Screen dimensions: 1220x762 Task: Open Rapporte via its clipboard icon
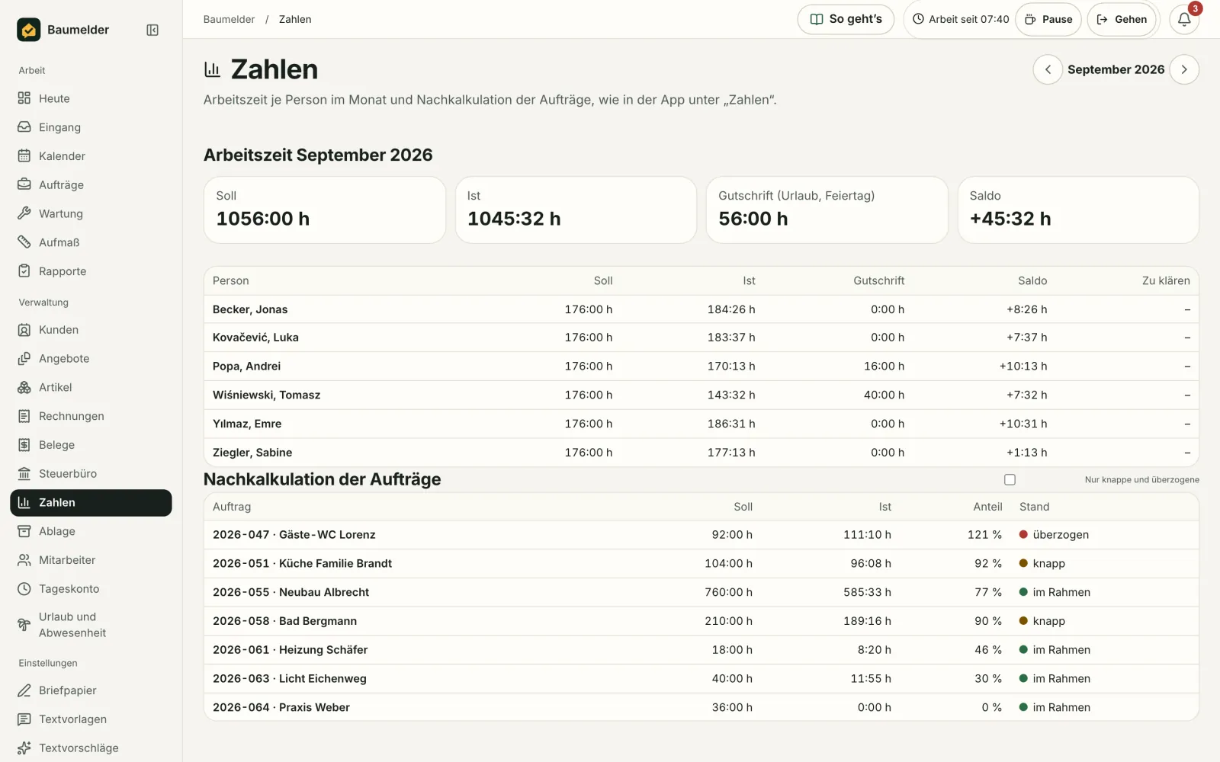(24, 271)
